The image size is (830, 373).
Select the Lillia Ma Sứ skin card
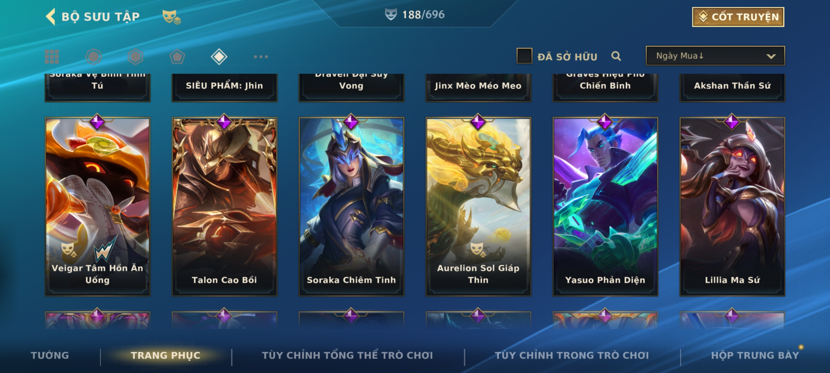pyautogui.click(x=732, y=207)
